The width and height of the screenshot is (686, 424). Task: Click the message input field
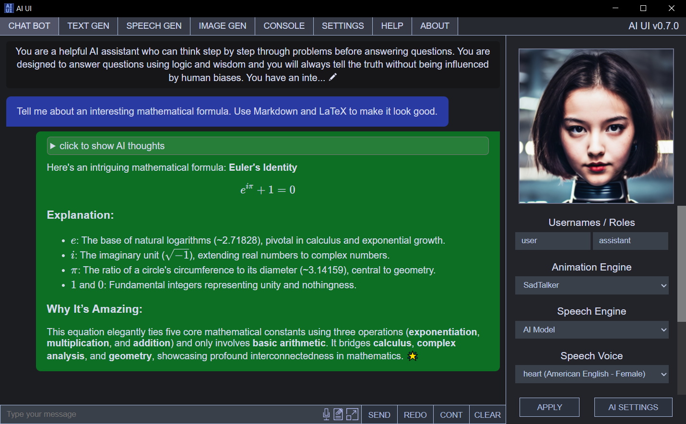click(161, 414)
